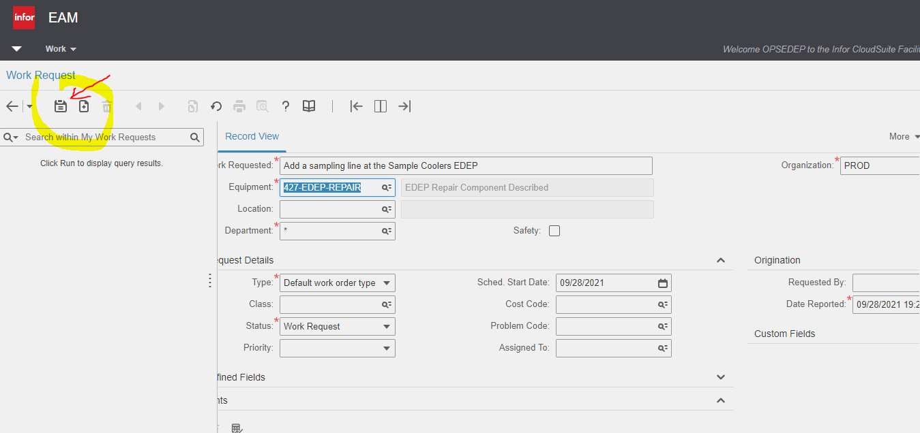Click the Requested By field
The image size is (920, 433).
click(886, 283)
